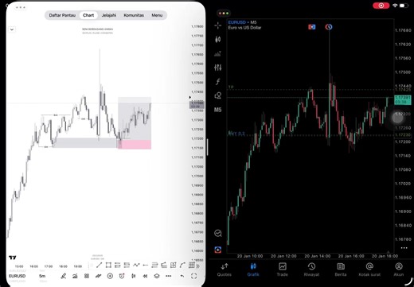
Task: Select the Fib retracement lines tool
Action: coord(154,265)
